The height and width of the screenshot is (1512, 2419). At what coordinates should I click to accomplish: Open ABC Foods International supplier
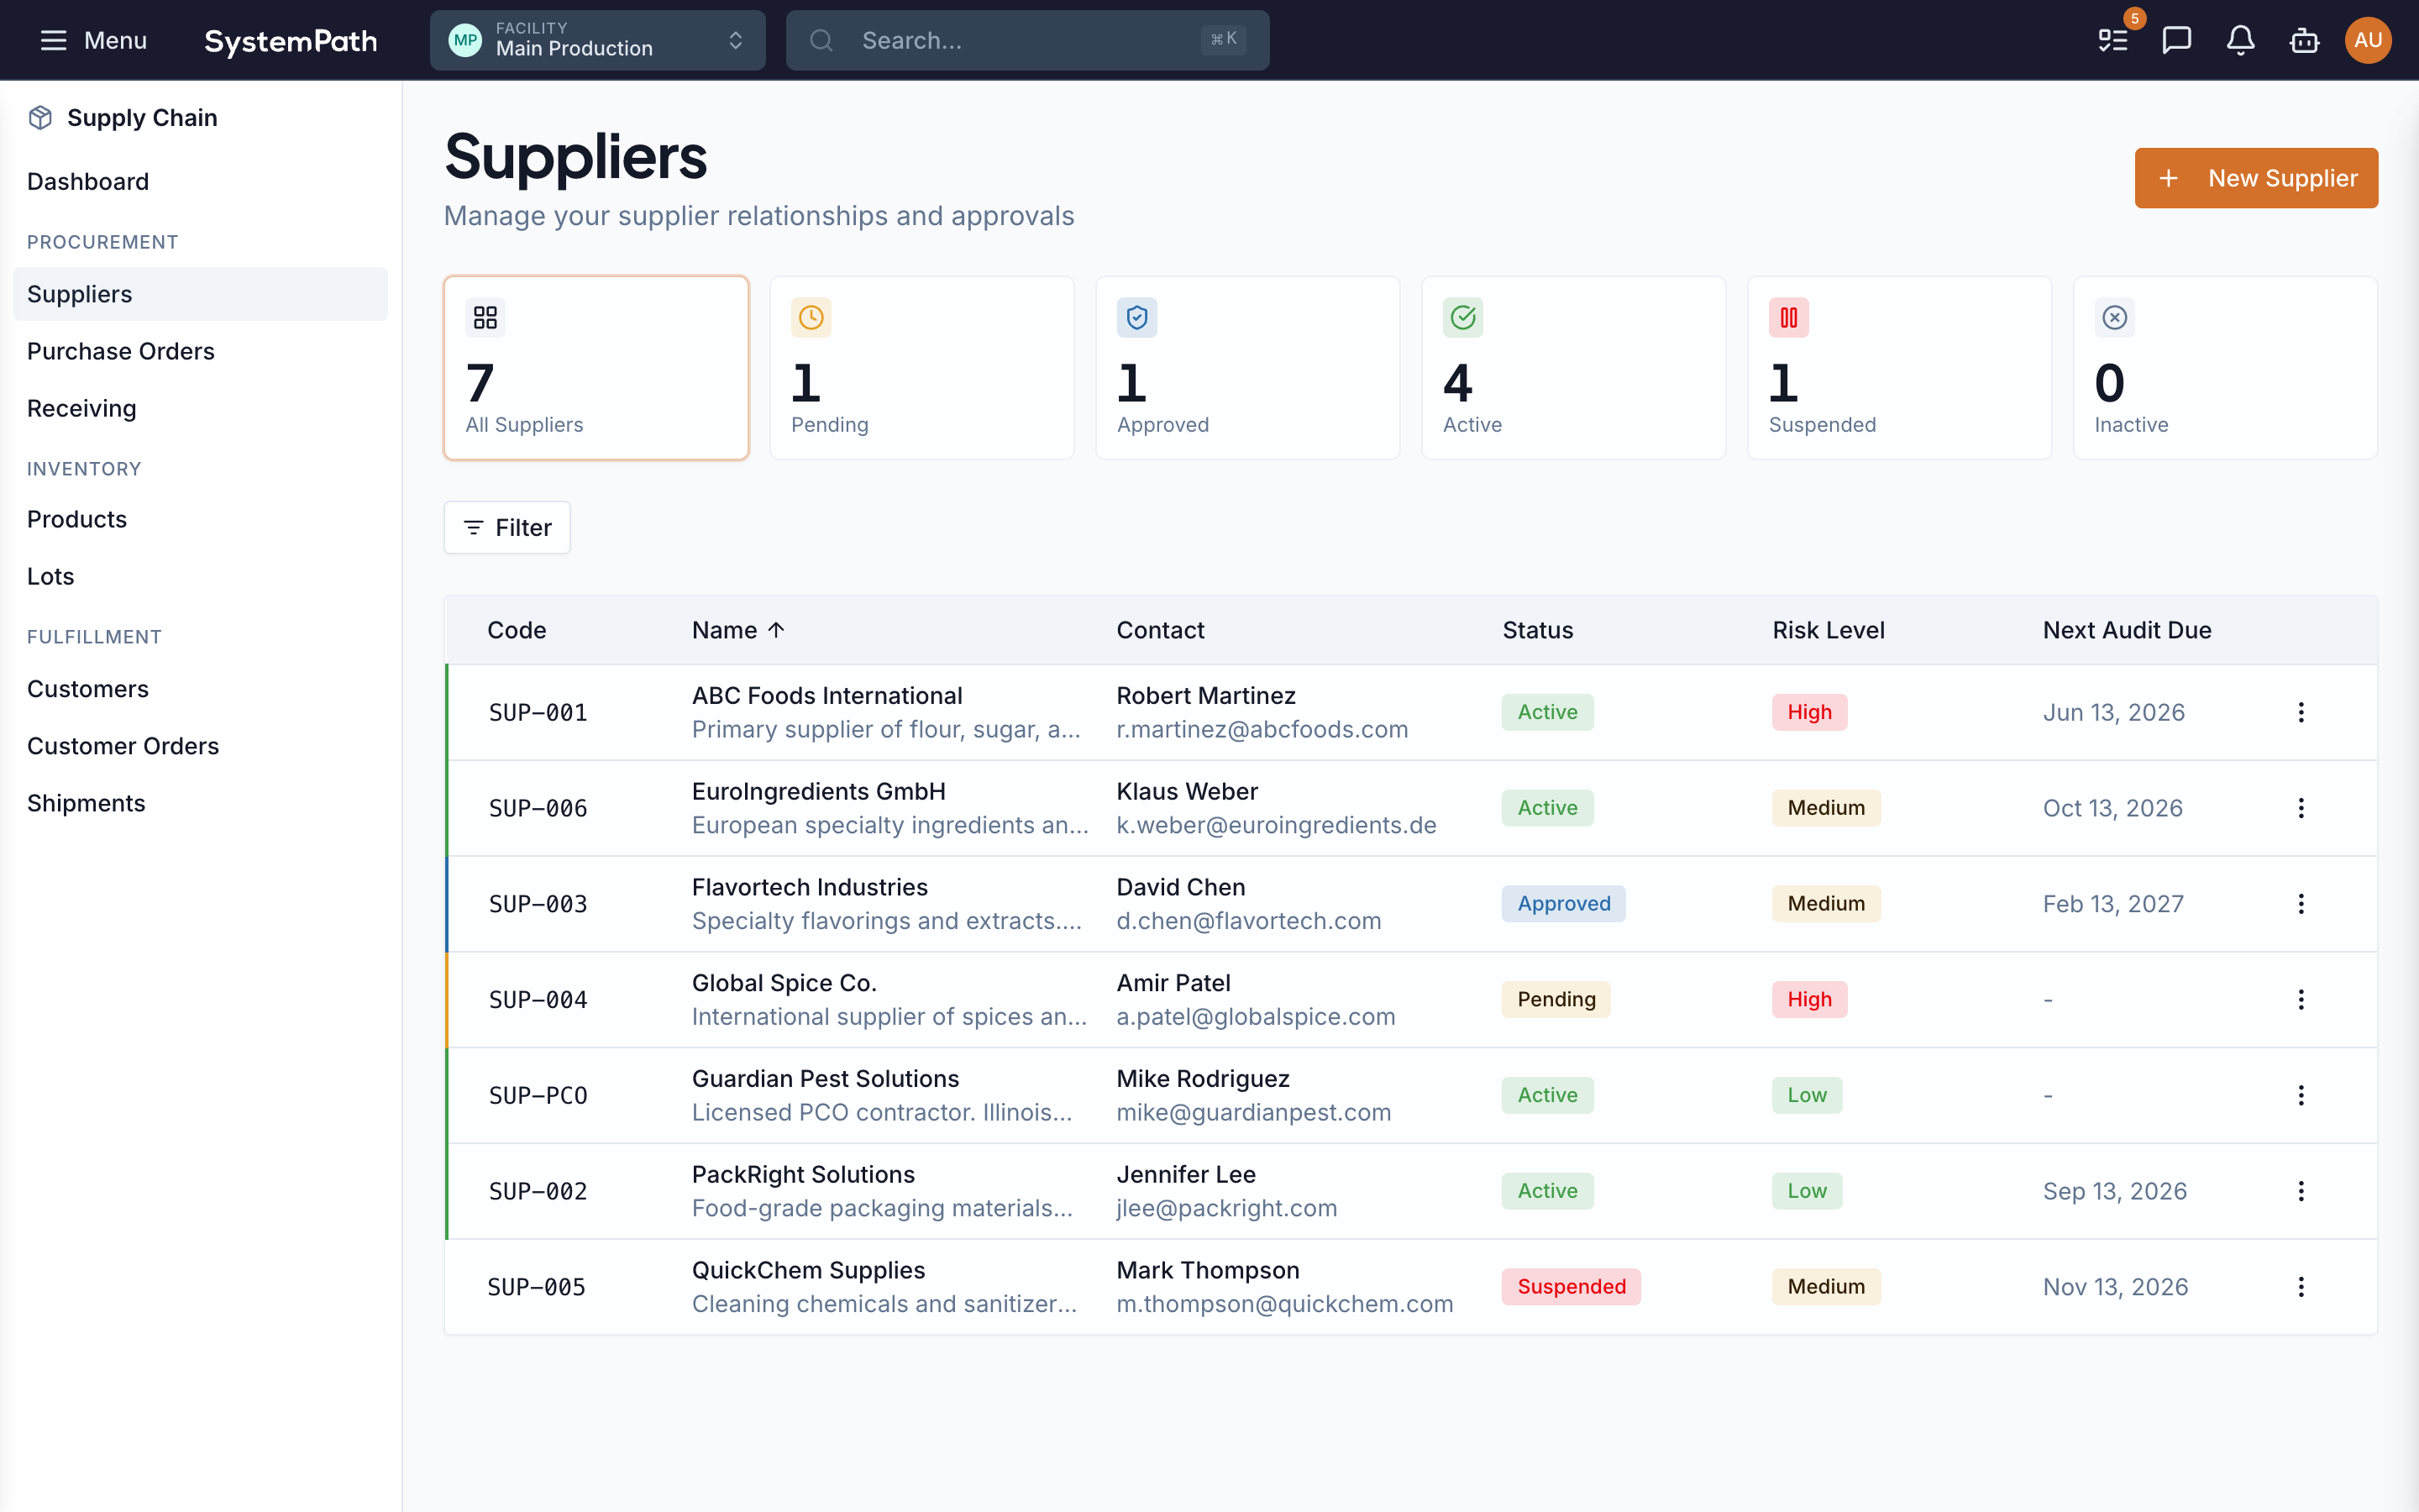coord(826,695)
